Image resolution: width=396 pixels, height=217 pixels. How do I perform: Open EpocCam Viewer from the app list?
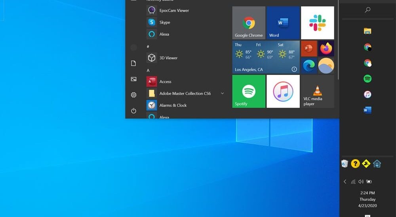click(x=186, y=10)
